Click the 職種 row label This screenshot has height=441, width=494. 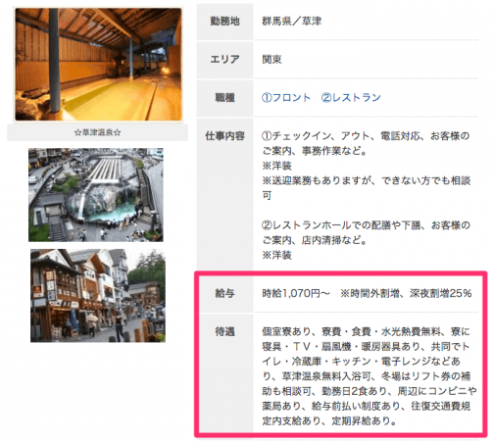pos(224,97)
